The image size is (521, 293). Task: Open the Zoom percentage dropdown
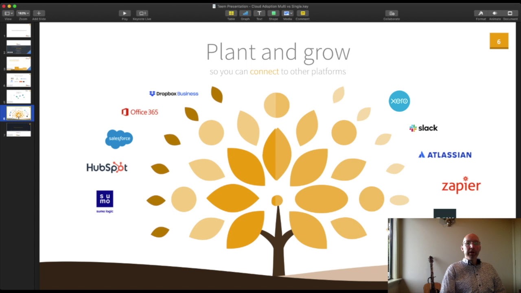click(x=23, y=13)
